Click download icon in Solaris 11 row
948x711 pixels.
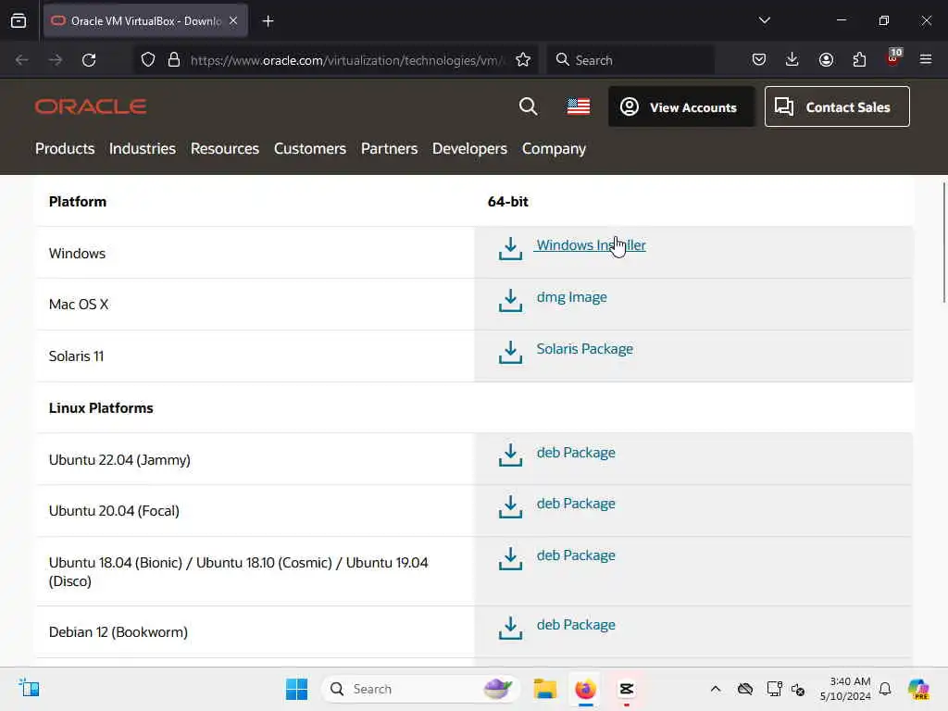click(x=510, y=353)
